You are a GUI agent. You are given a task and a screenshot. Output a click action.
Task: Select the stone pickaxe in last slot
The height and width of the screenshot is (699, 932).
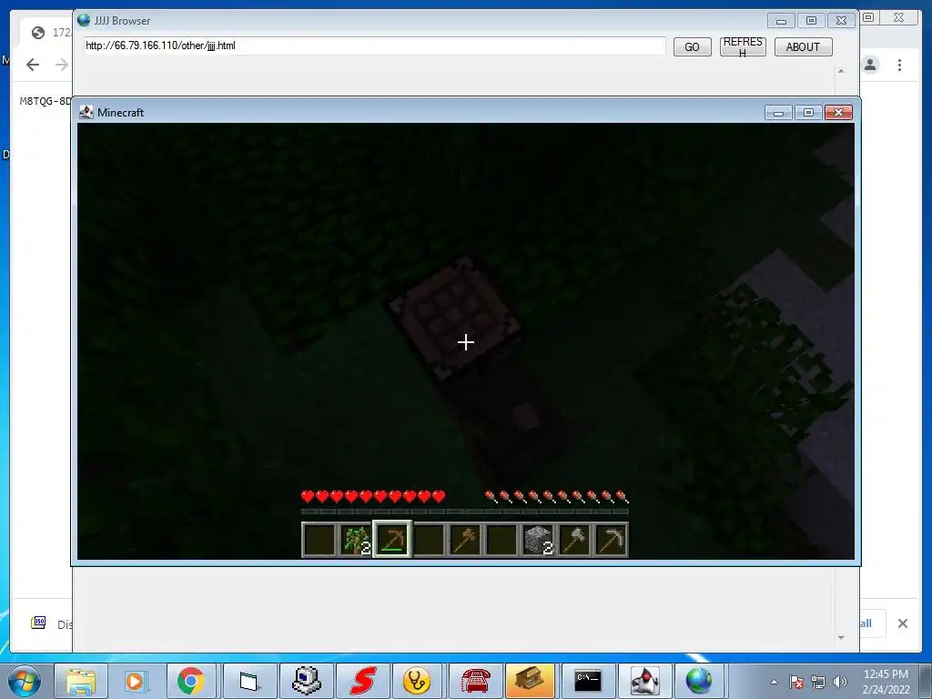tap(611, 540)
